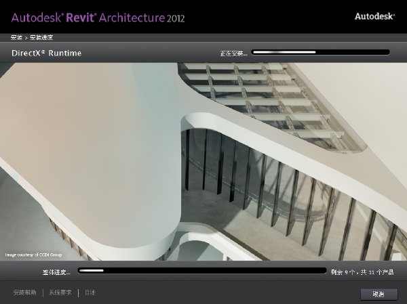Open the 自述 readme link
The height and width of the screenshot is (304, 407).
[90, 292]
